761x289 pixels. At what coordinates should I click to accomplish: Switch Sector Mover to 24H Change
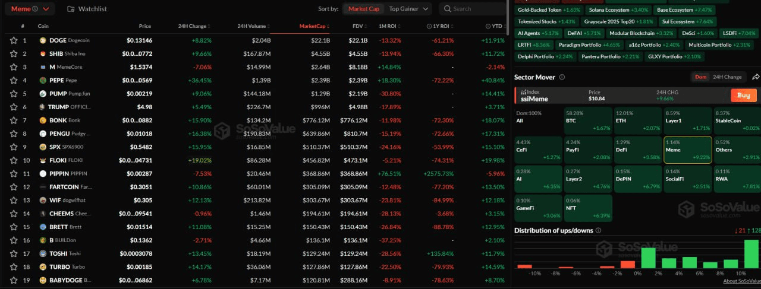(x=727, y=77)
